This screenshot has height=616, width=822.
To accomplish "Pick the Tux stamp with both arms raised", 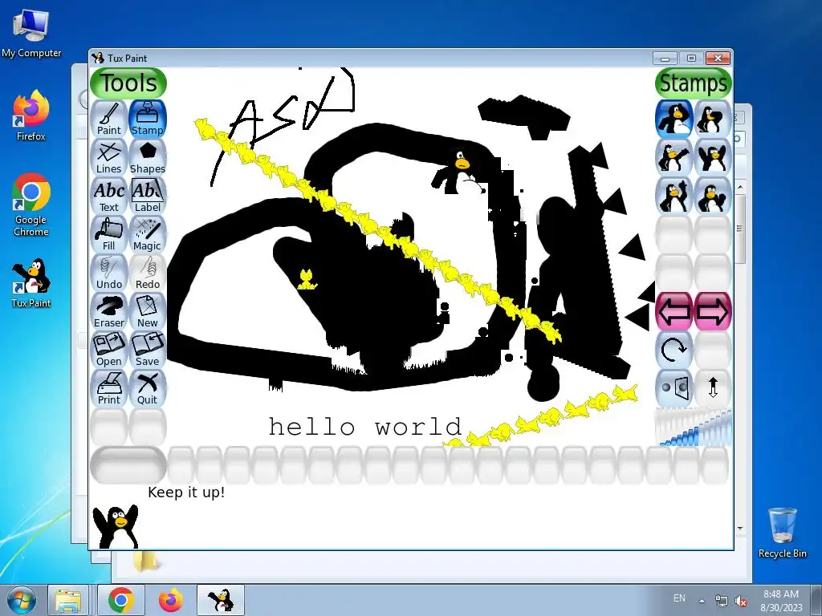I will pyautogui.click(x=713, y=157).
